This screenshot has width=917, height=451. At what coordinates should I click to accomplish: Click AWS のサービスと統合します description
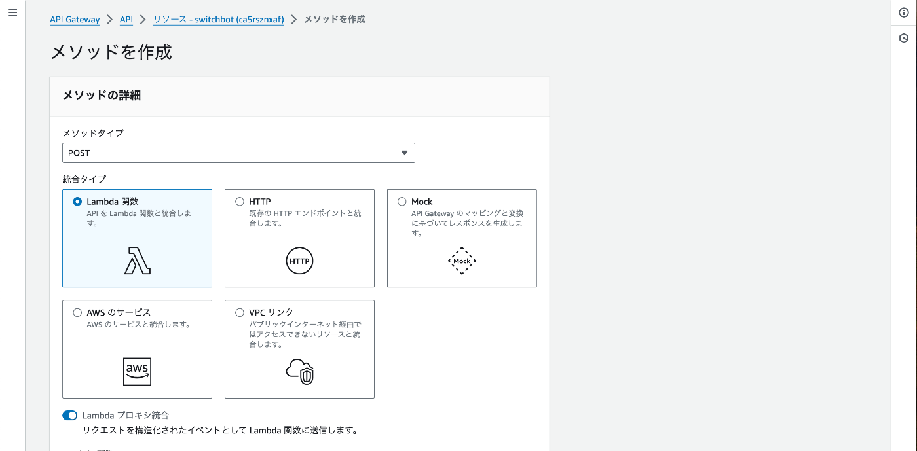click(138, 325)
